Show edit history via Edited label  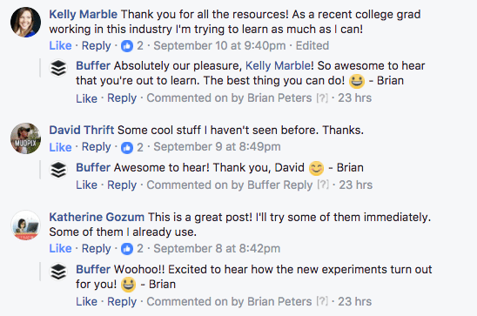[312, 45]
